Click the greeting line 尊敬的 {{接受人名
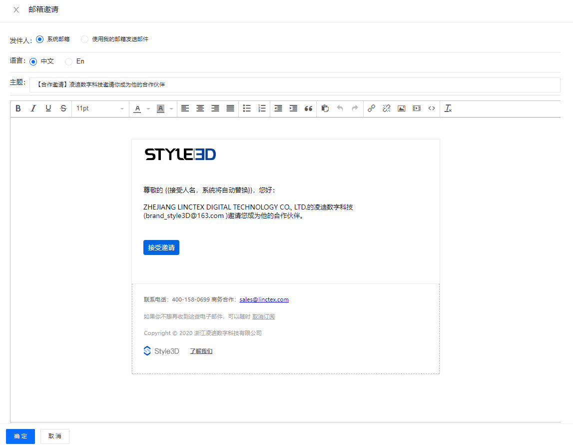Image resolution: width=573 pixels, height=445 pixels. pyautogui.click(x=209, y=190)
